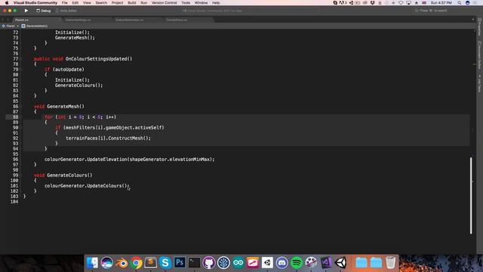The width and height of the screenshot is (483, 272).
Task: Open Finder from the dock
Action: [x=92, y=263]
